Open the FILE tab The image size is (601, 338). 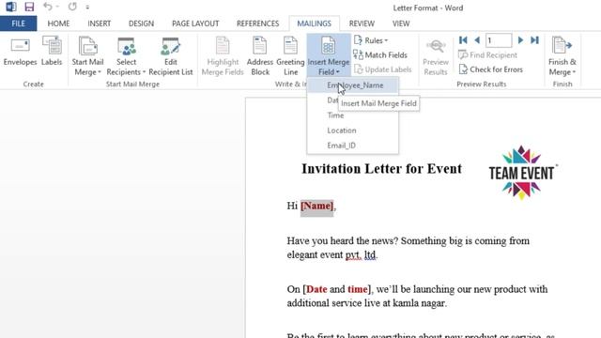(19, 23)
